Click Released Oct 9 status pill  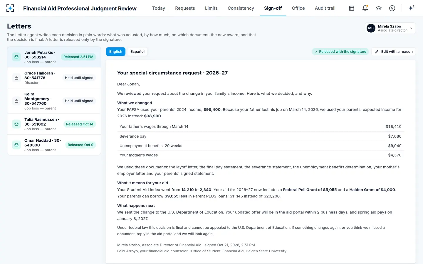(x=80, y=145)
